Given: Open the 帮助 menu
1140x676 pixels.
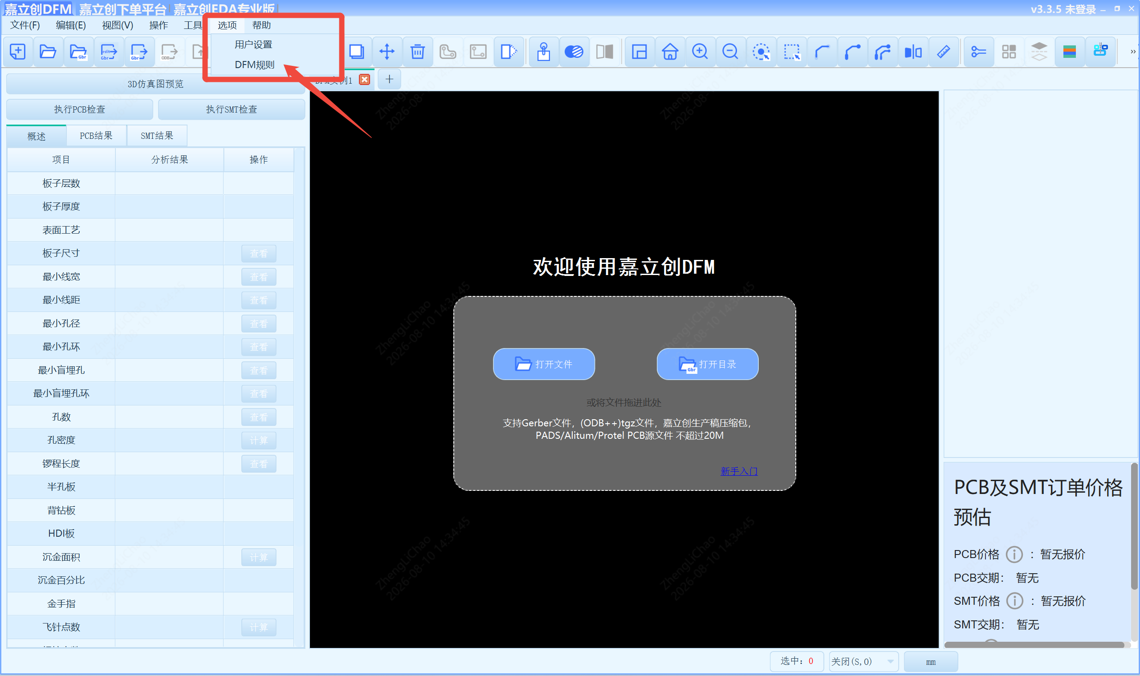Looking at the screenshot, I should (x=262, y=25).
